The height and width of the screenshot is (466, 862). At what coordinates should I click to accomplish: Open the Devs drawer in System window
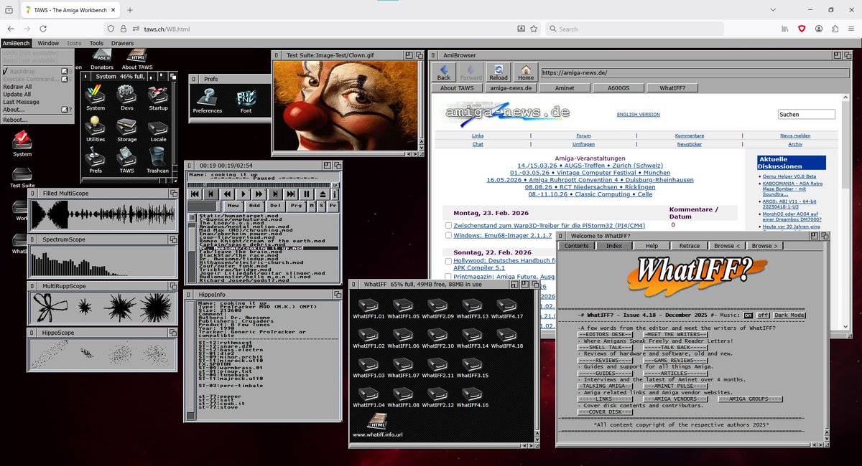(127, 98)
